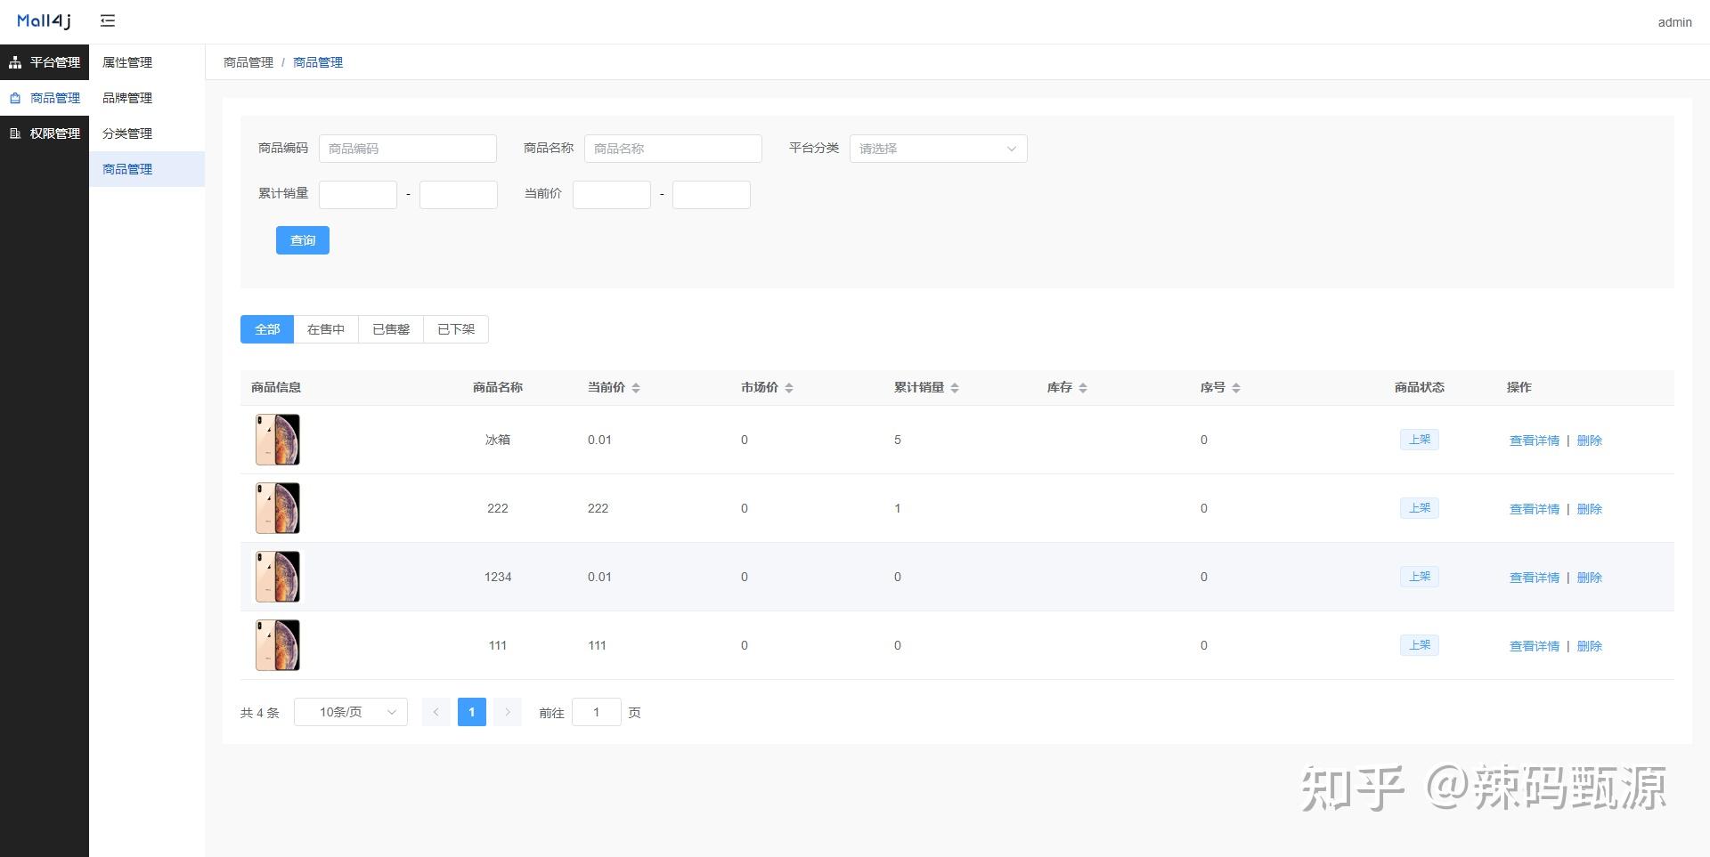Sort the 累计销量 column
Image resolution: width=1710 pixels, height=857 pixels.
click(954, 387)
